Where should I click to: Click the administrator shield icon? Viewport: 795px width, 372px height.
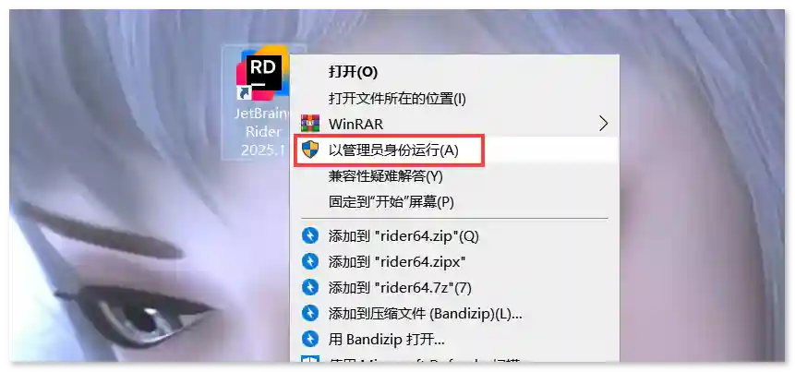tap(310, 150)
